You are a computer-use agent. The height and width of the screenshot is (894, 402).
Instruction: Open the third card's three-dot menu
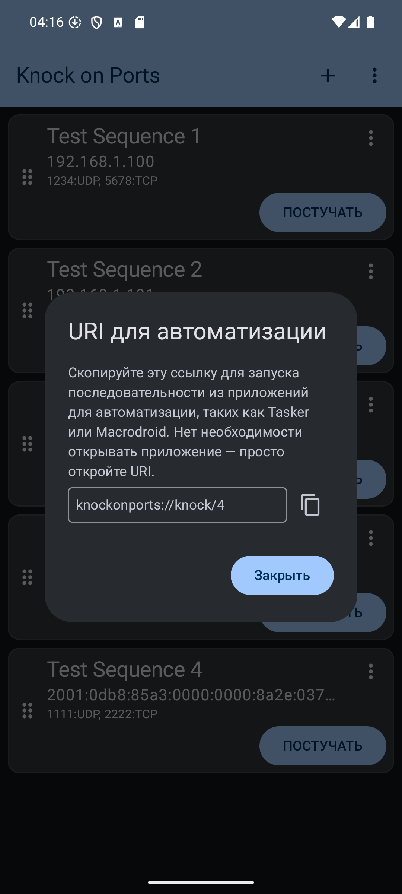[x=371, y=405]
